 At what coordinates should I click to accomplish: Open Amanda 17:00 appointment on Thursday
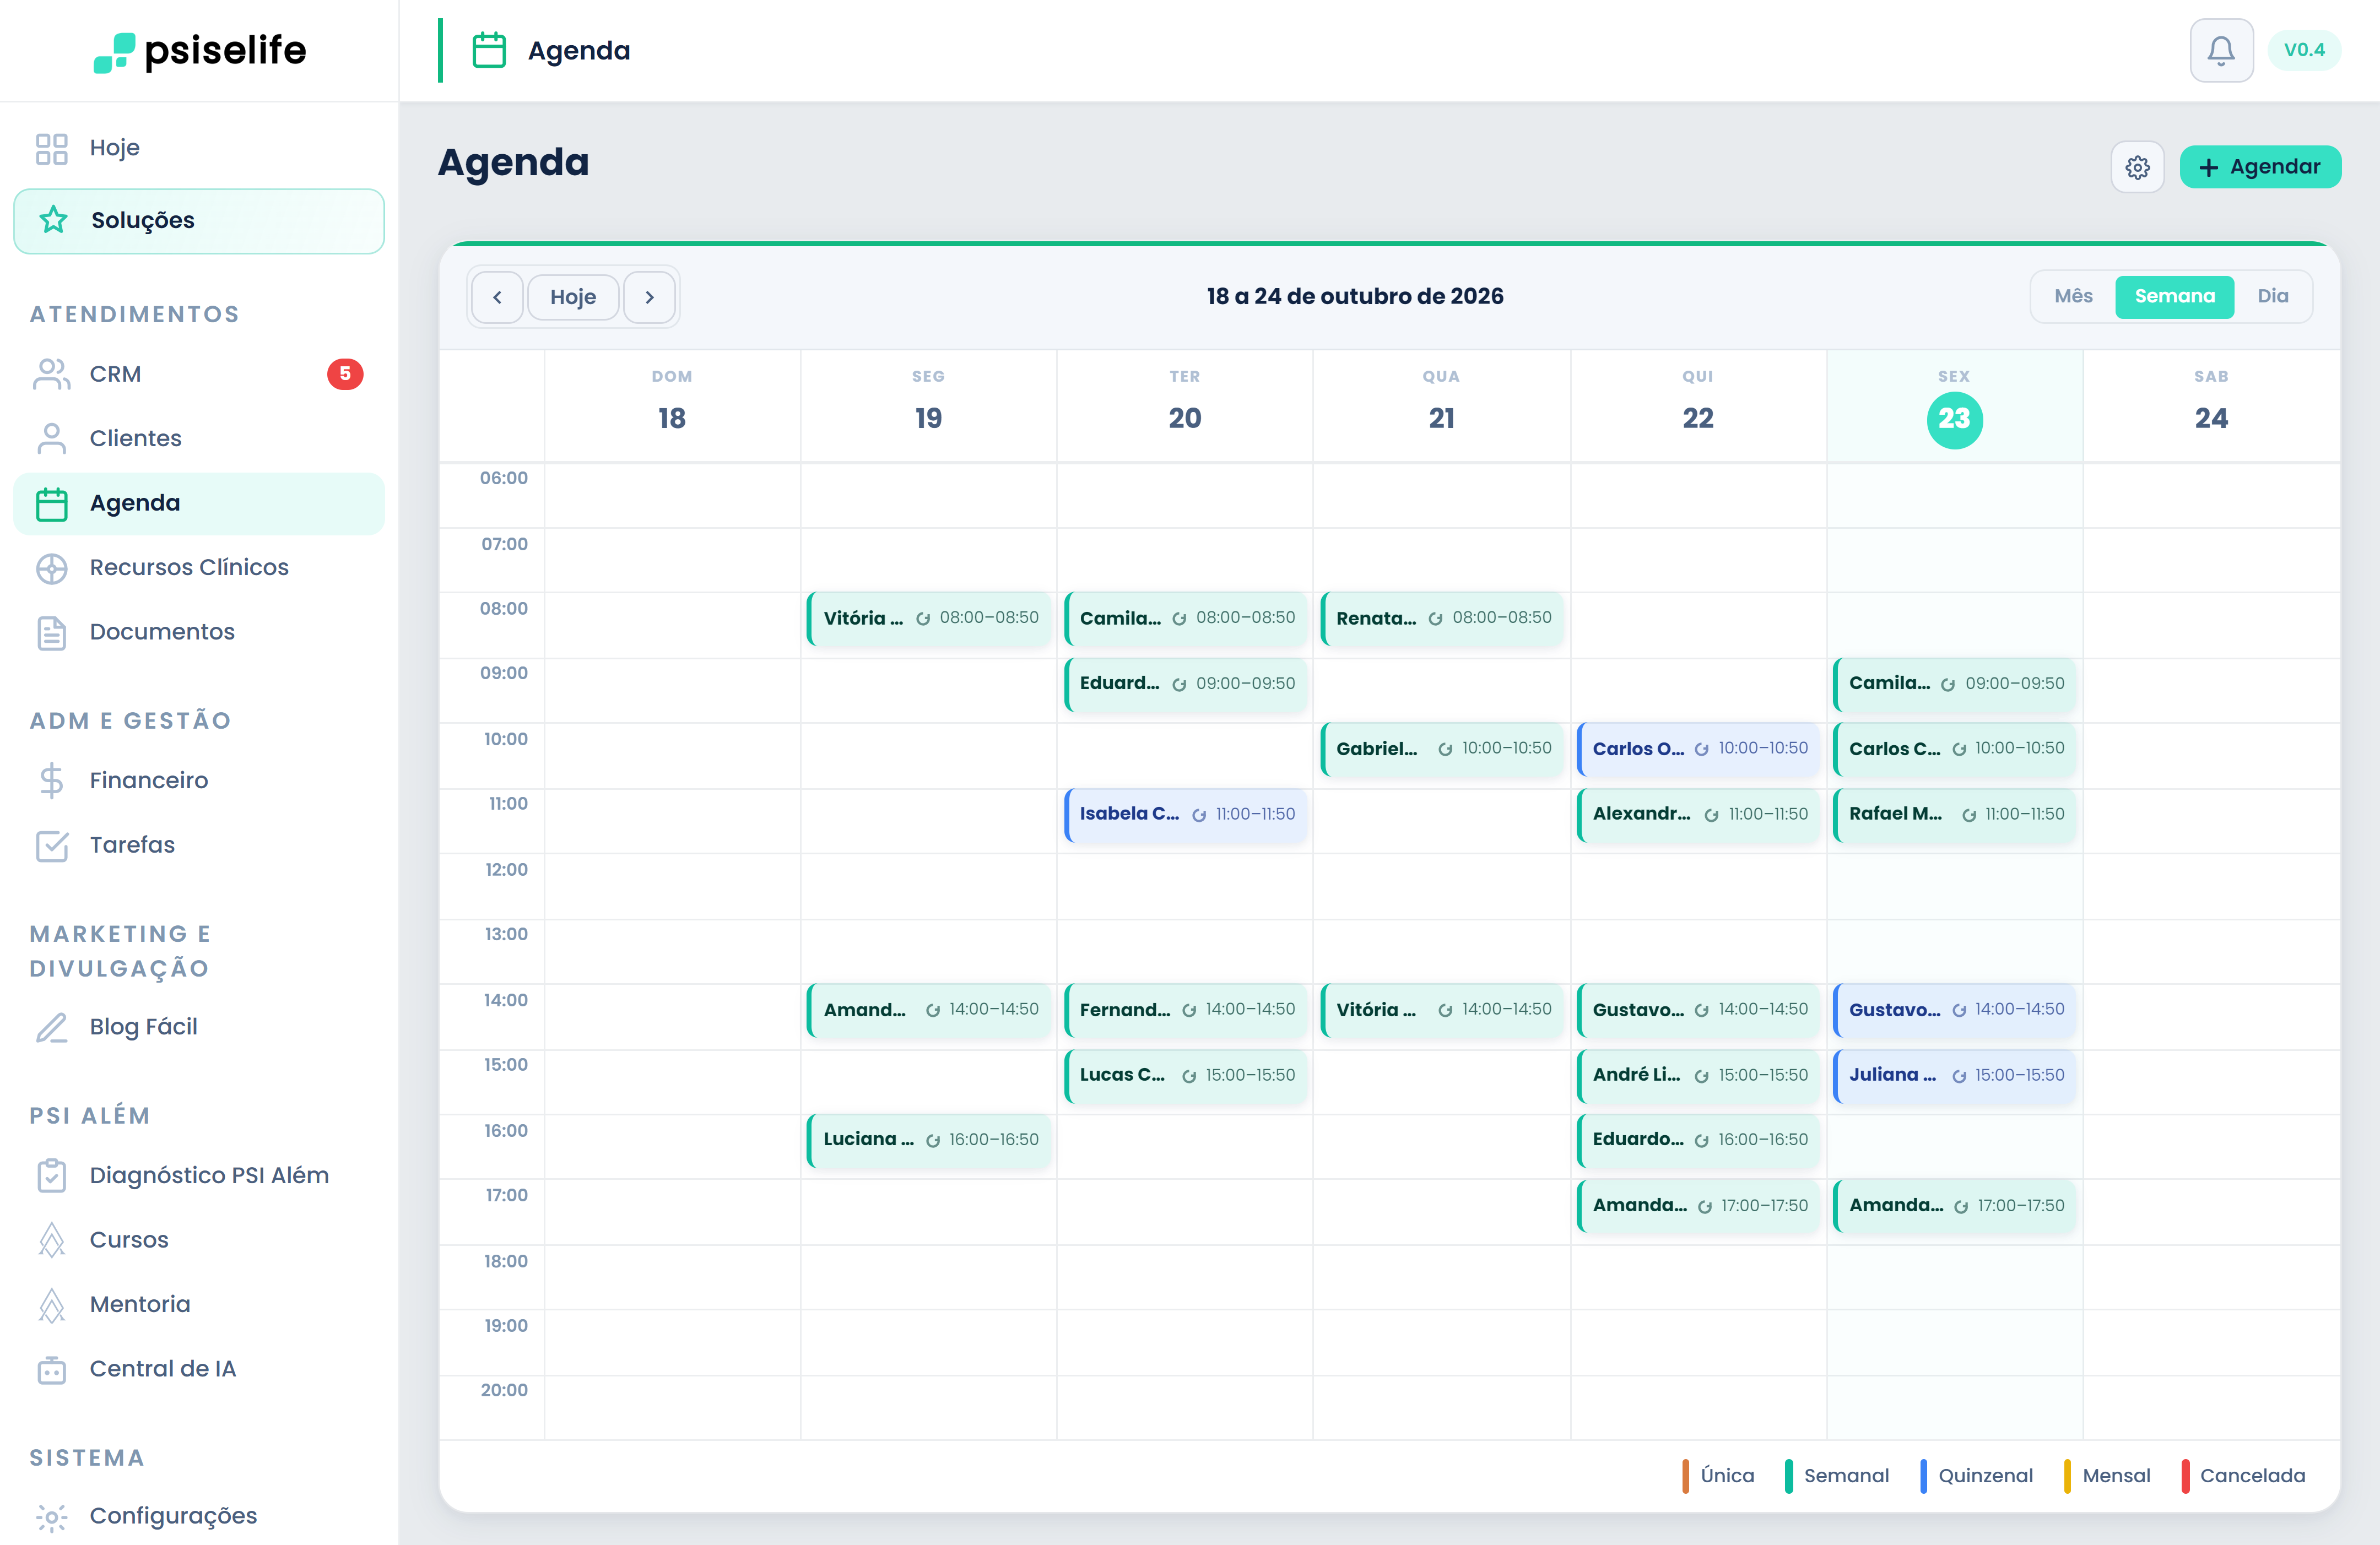pyautogui.click(x=1698, y=1206)
